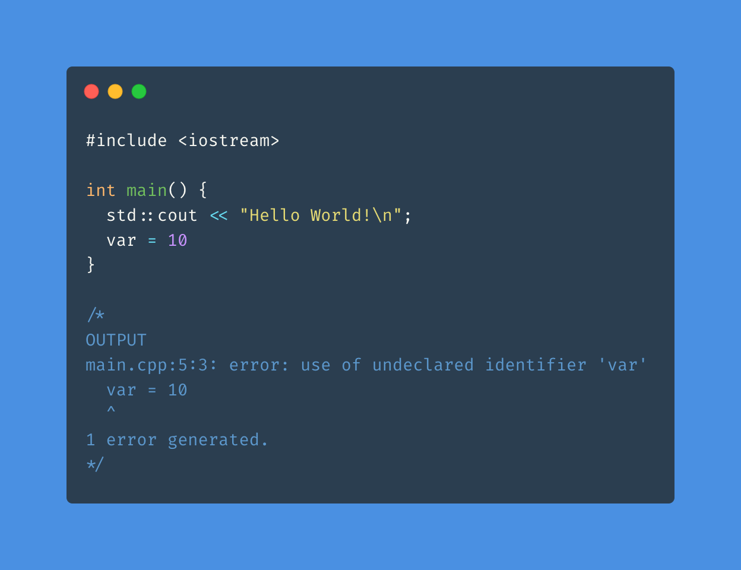Click the main.cpp:5:3: error location
Screen dimensions: 741x570
[151, 365]
